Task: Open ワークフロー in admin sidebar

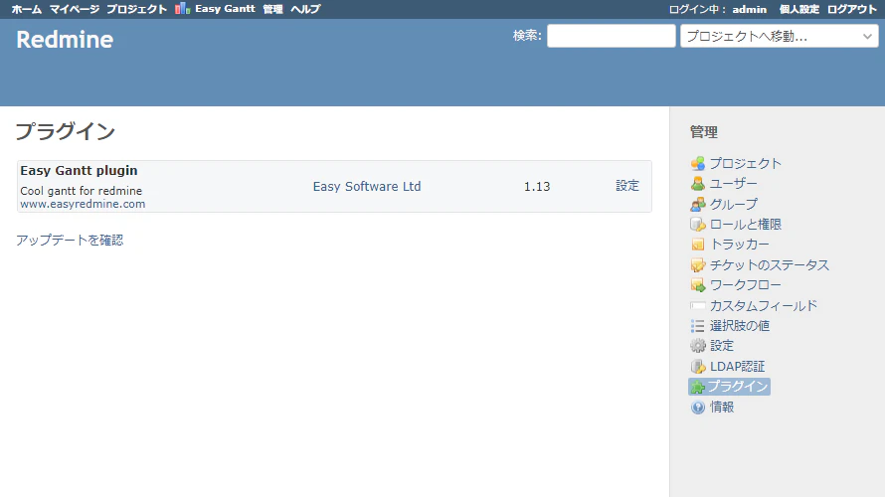Action: (746, 285)
